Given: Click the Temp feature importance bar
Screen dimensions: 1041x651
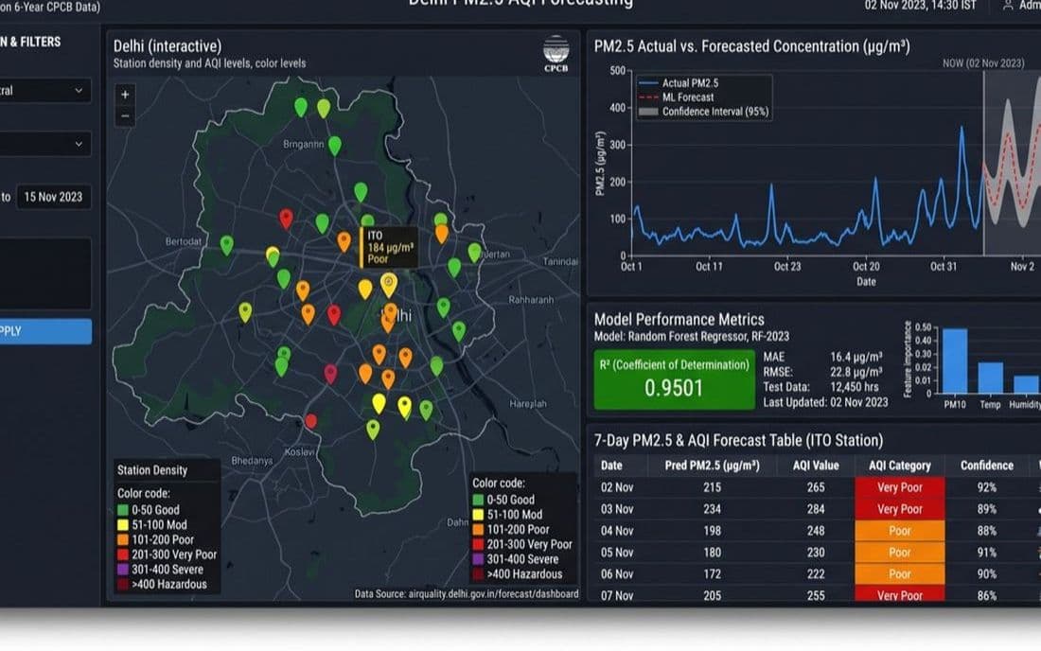Looking at the screenshot, I should click(991, 378).
